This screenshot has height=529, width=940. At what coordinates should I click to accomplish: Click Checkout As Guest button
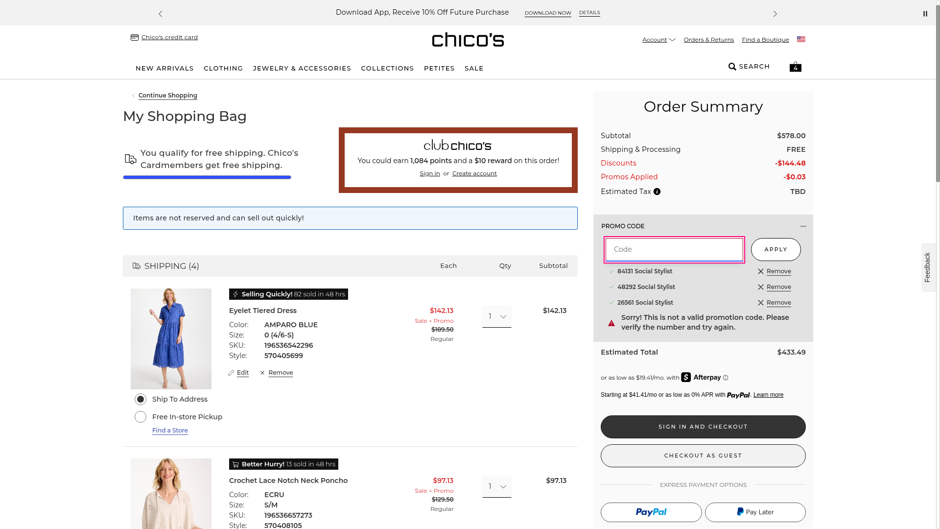703,456
